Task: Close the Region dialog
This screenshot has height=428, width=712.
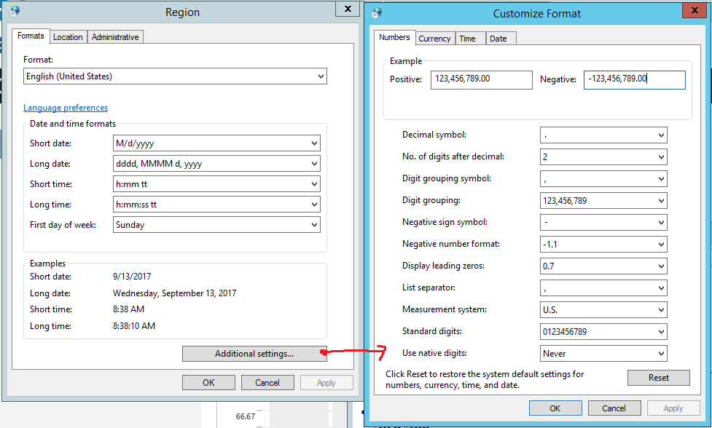Action: 348,9
